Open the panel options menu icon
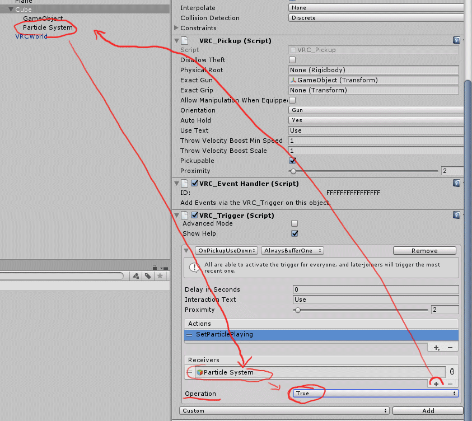 [x=164, y=268]
